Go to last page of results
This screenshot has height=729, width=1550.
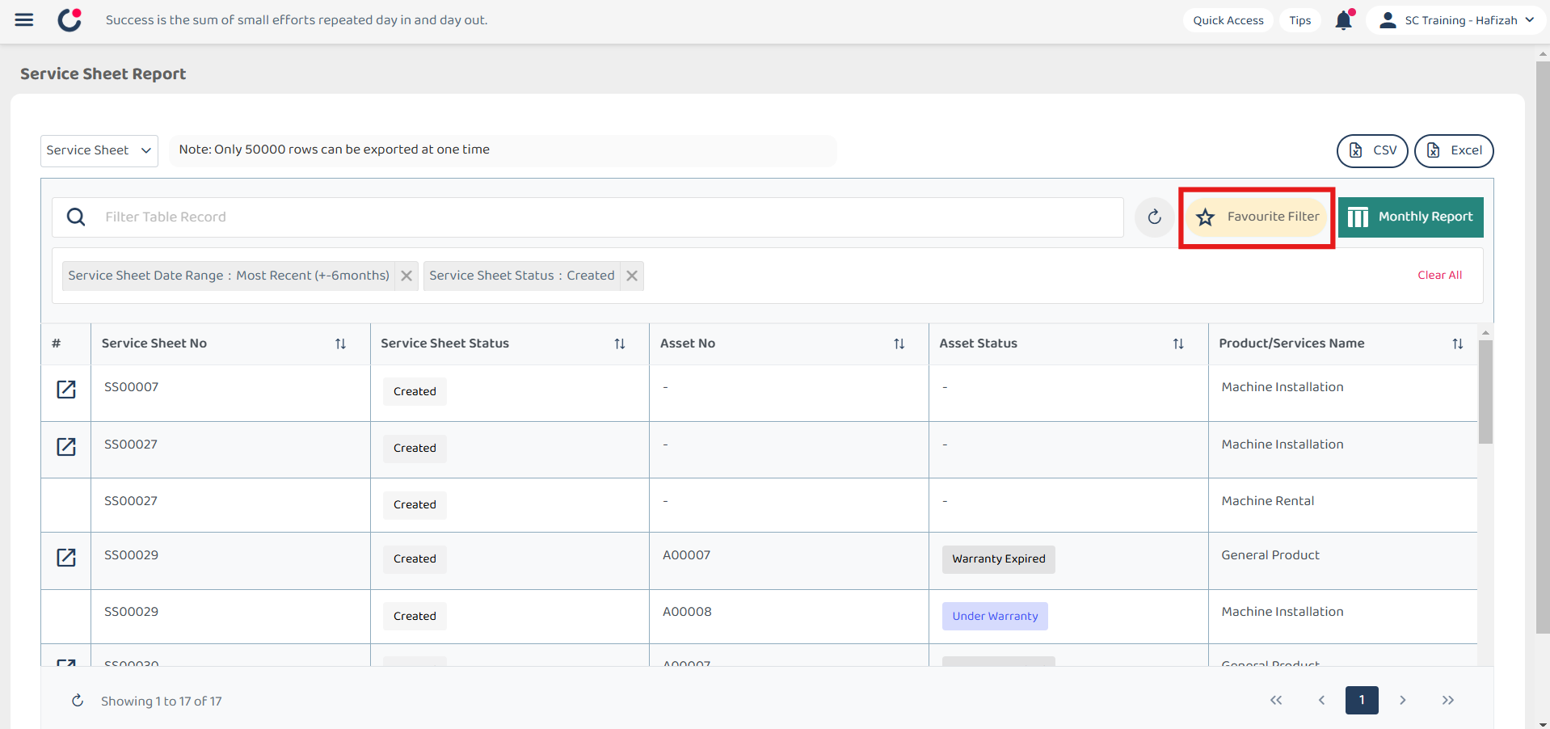1448,700
